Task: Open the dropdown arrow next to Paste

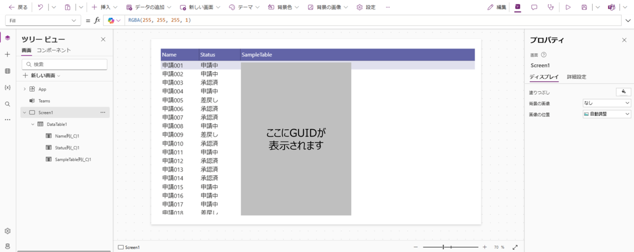Action: (81, 7)
